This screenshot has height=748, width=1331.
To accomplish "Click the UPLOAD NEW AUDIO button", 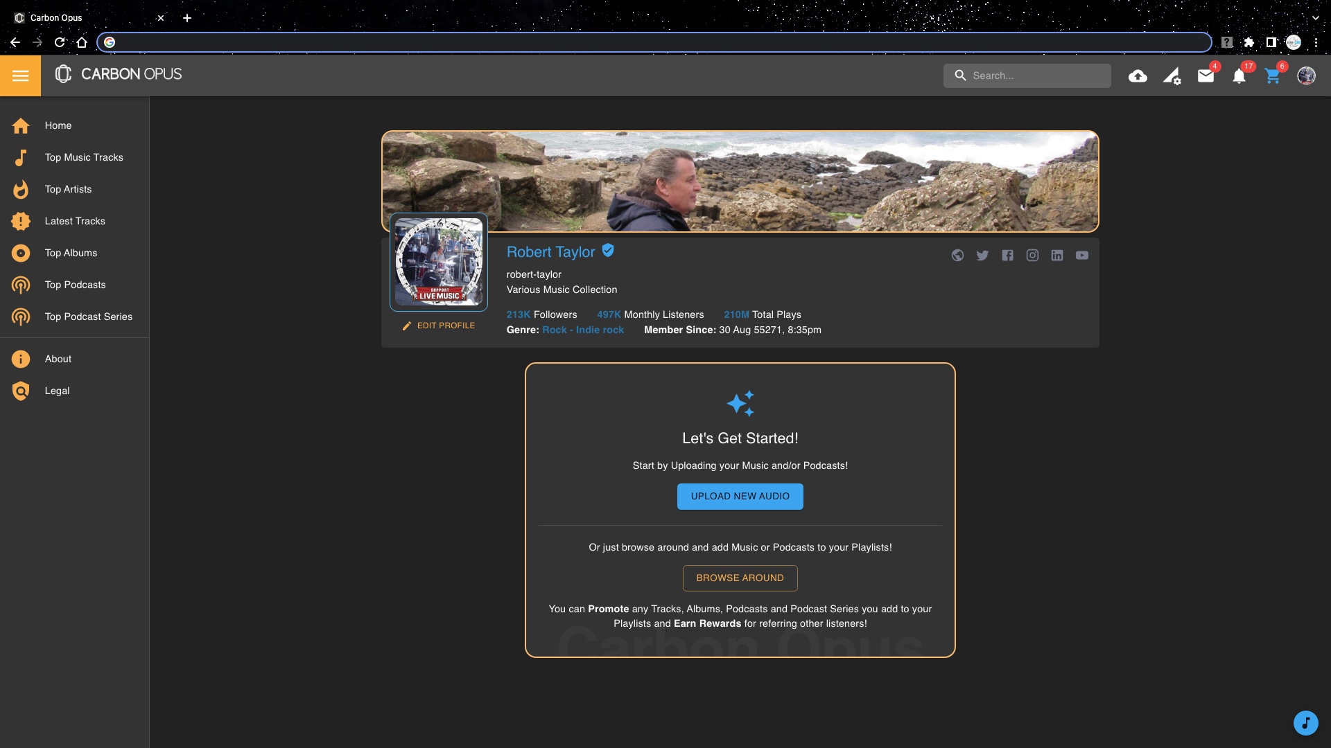I will click(740, 497).
